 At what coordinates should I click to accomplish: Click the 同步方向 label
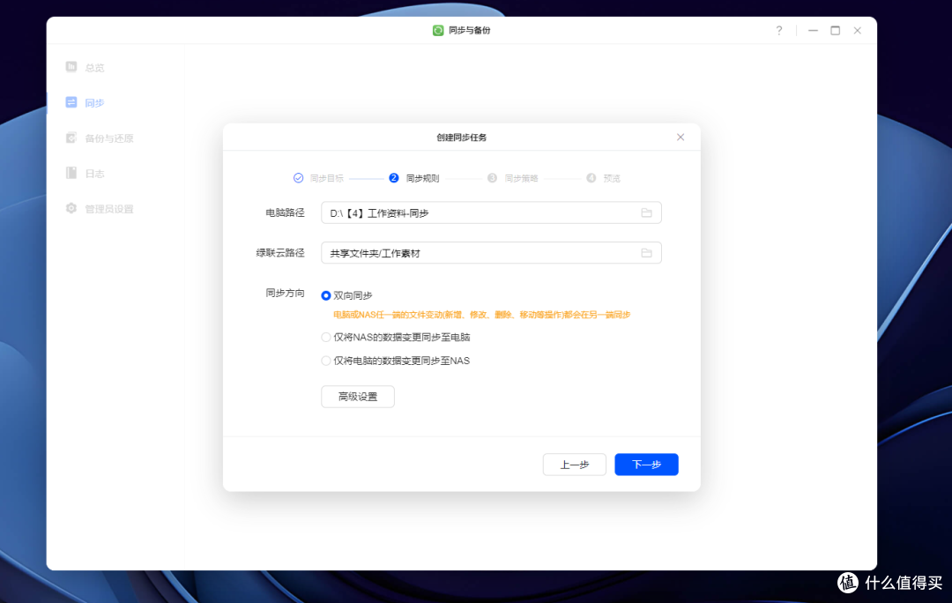click(285, 293)
